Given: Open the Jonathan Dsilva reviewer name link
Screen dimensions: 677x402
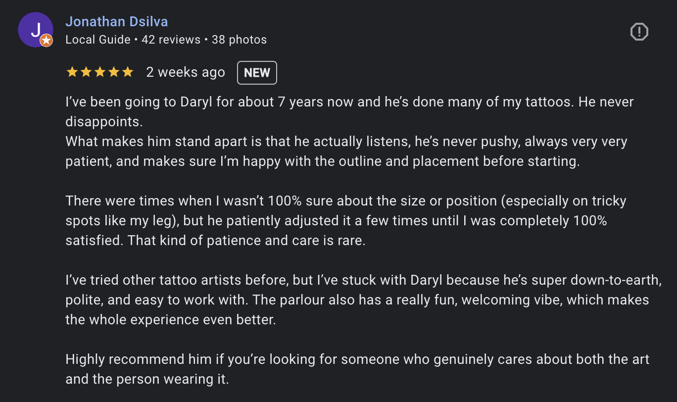Looking at the screenshot, I should coord(117,22).
